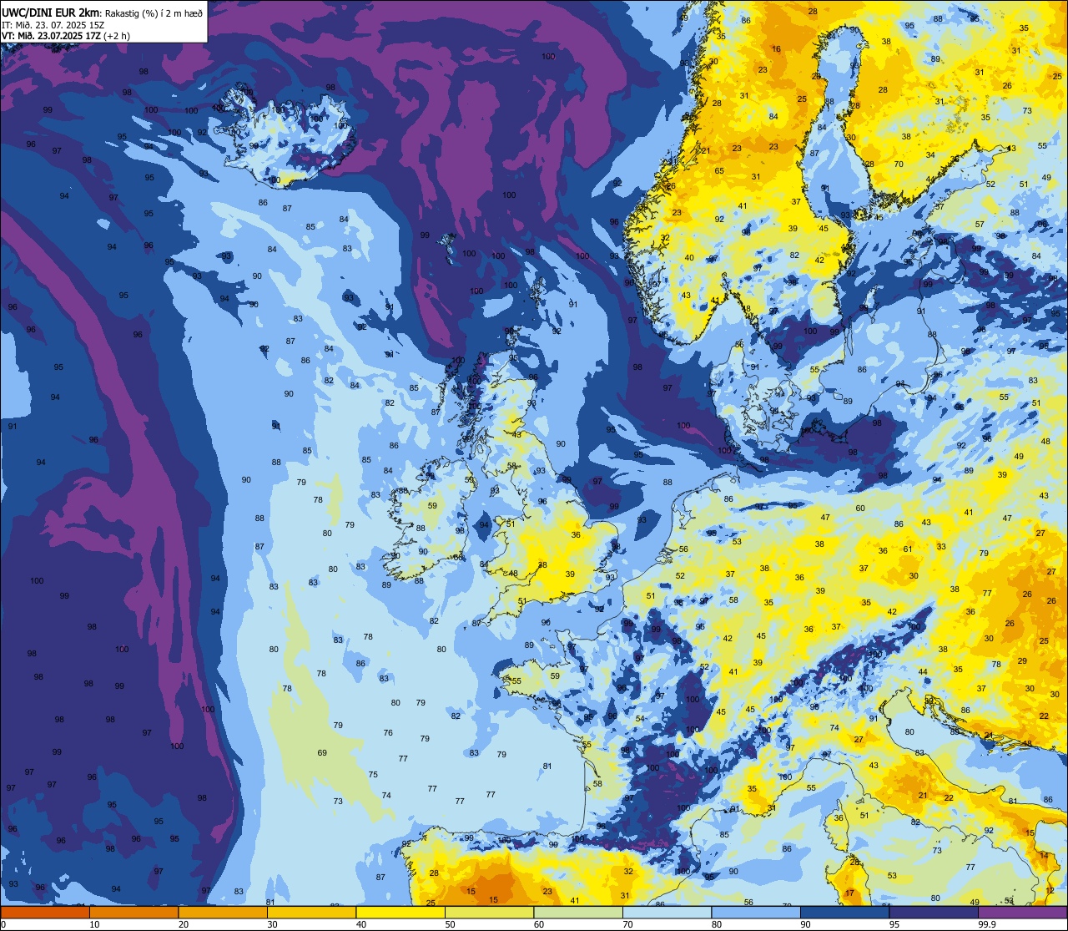Pick the 50–60% yellow-green legend swatch
Viewport: 1068px width, 931px height.
(x=489, y=912)
